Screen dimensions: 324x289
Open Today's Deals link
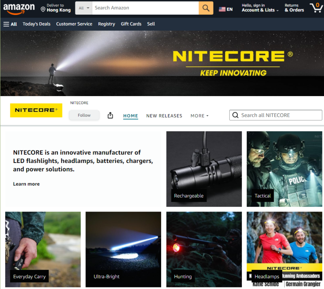(36, 24)
